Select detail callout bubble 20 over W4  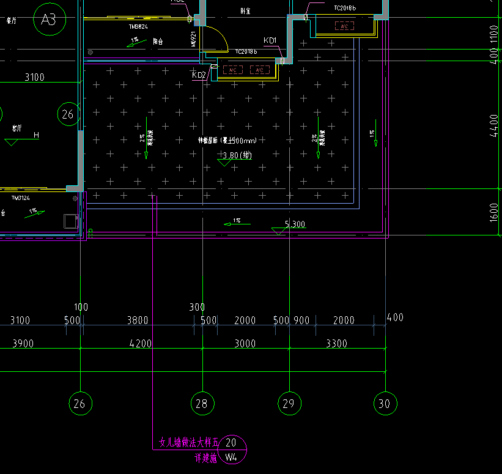coord(232,450)
